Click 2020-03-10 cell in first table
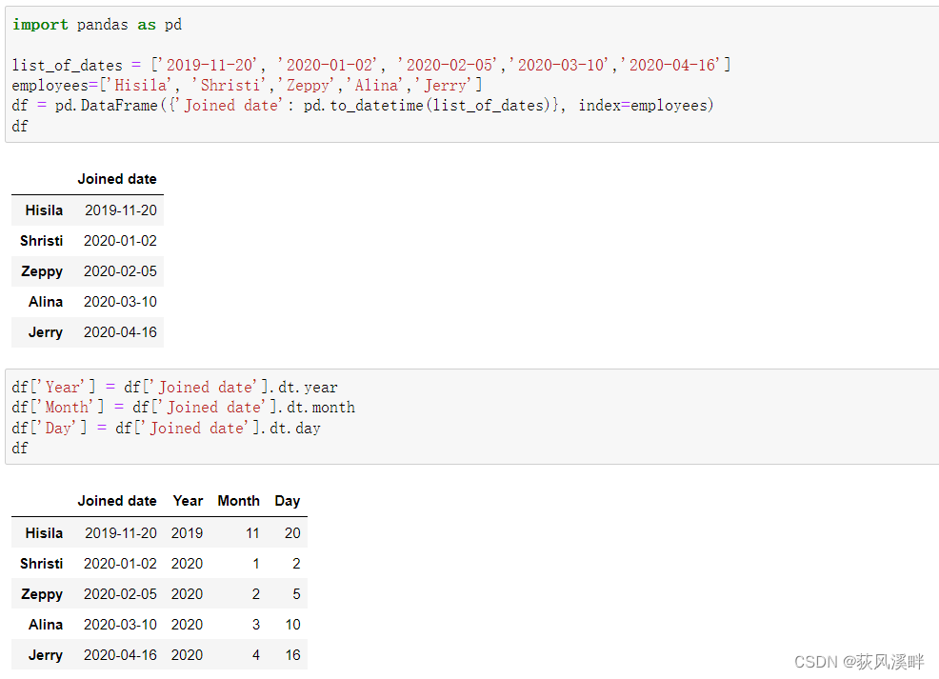939x679 pixels. (x=120, y=302)
